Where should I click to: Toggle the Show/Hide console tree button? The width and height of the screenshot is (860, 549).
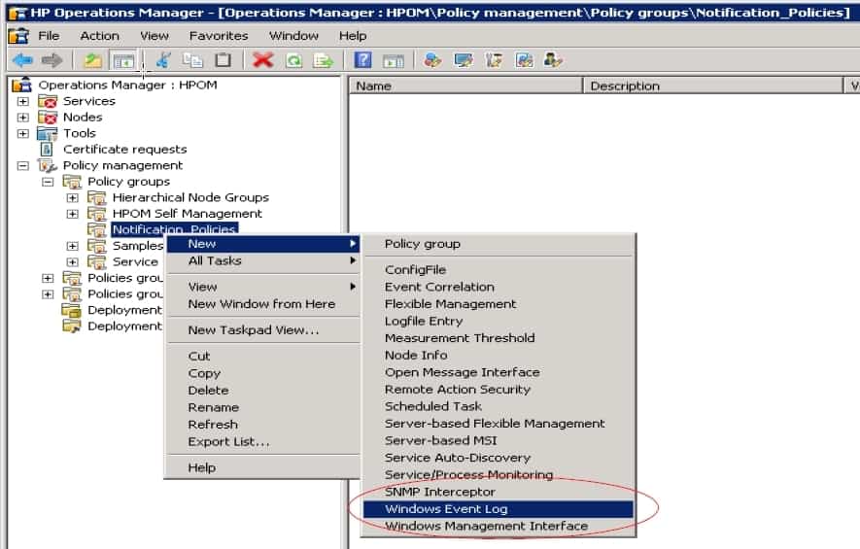(x=122, y=60)
